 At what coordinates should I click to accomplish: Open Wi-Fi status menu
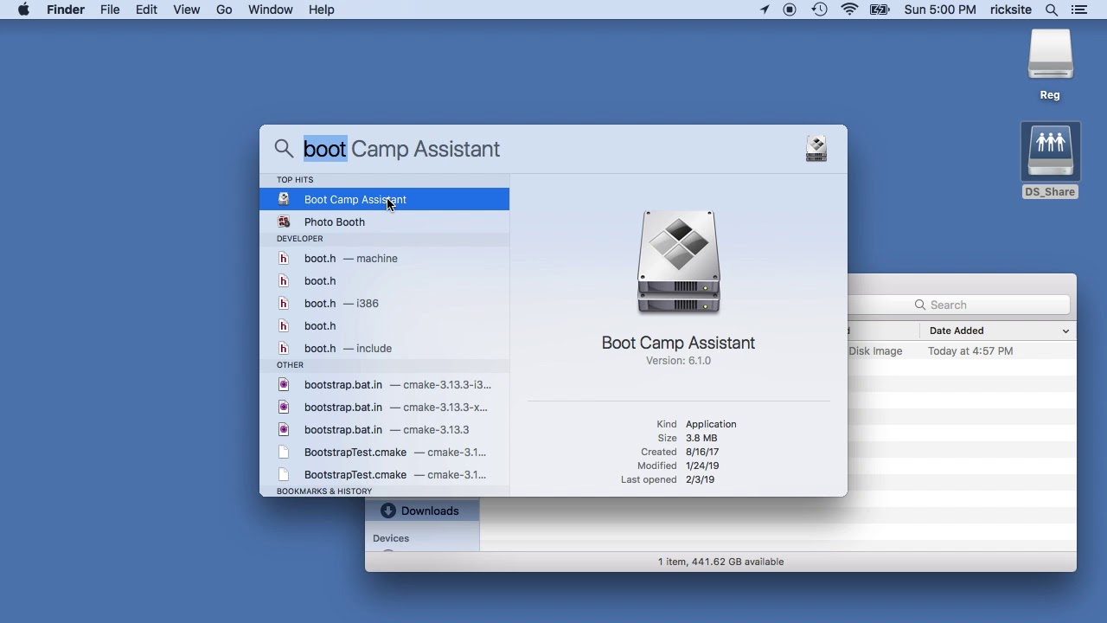849,10
